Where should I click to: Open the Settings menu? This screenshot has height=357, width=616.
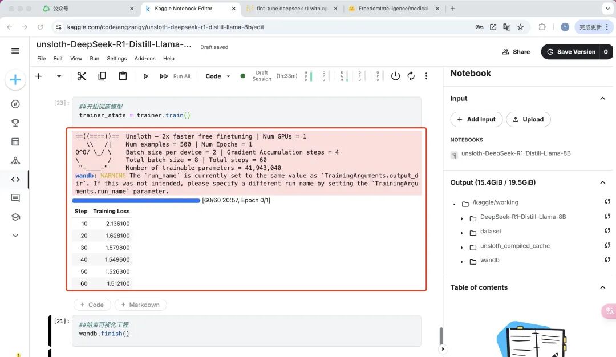(117, 59)
